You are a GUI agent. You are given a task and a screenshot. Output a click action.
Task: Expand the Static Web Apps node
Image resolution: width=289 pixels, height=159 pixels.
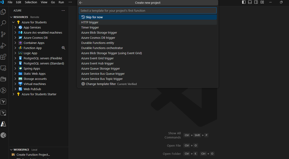point(15,74)
